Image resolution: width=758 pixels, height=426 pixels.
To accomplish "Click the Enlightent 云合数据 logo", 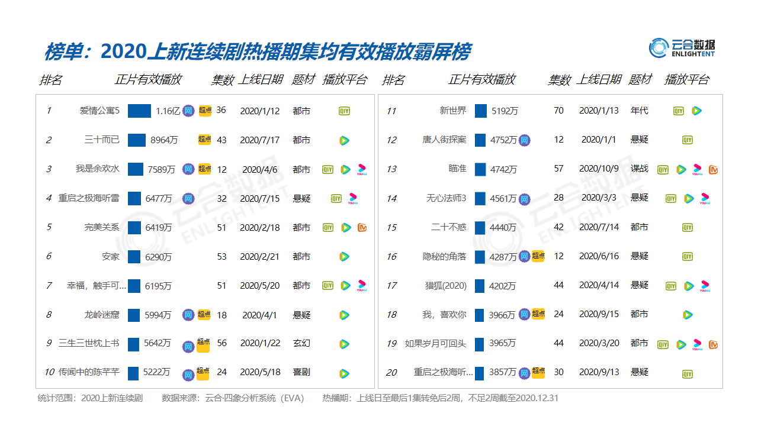I will (x=682, y=48).
